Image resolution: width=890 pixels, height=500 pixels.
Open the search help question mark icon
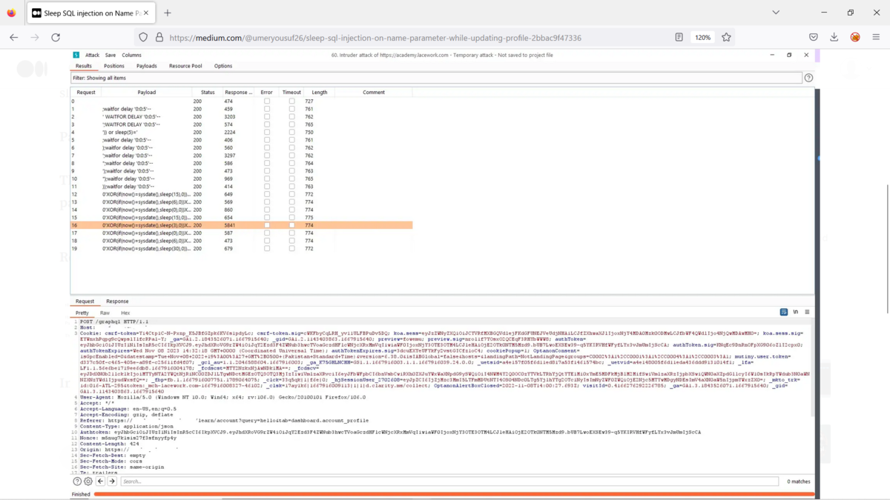point(77,481)
